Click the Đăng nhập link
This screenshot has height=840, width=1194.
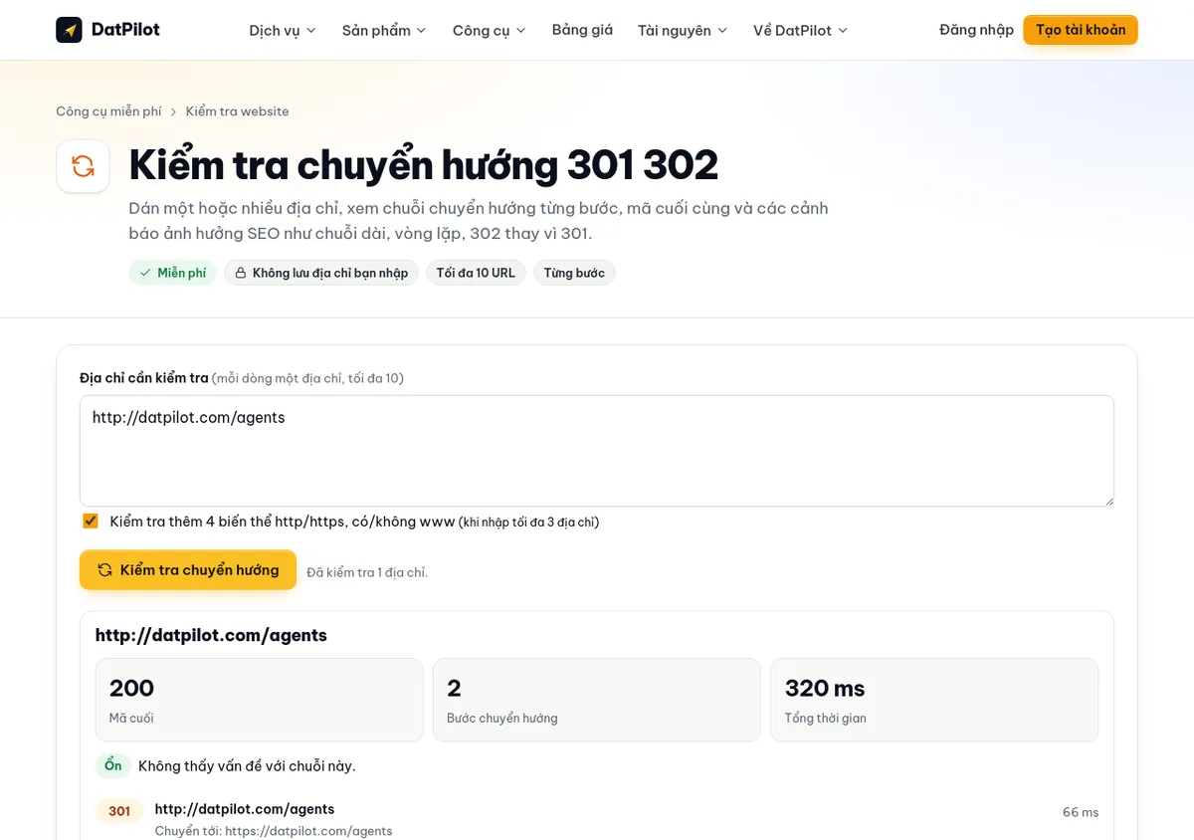[976, 30]
